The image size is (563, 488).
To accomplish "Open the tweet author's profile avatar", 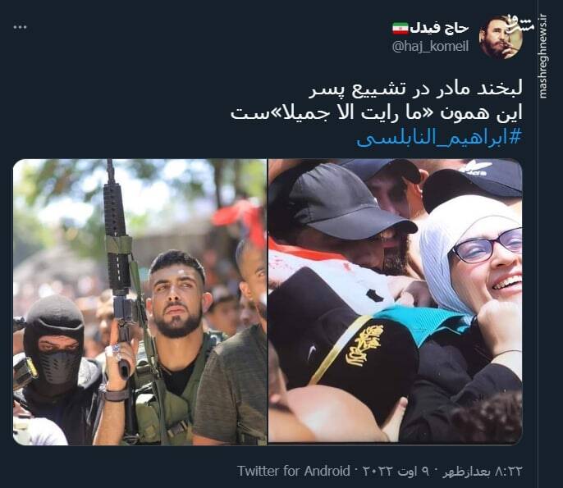I will (501, 38).
